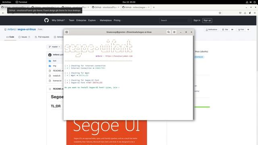Click the font folder icon
Image resolution: width=258 pixels, height=145 pixels.
click(x=50, y=61)
